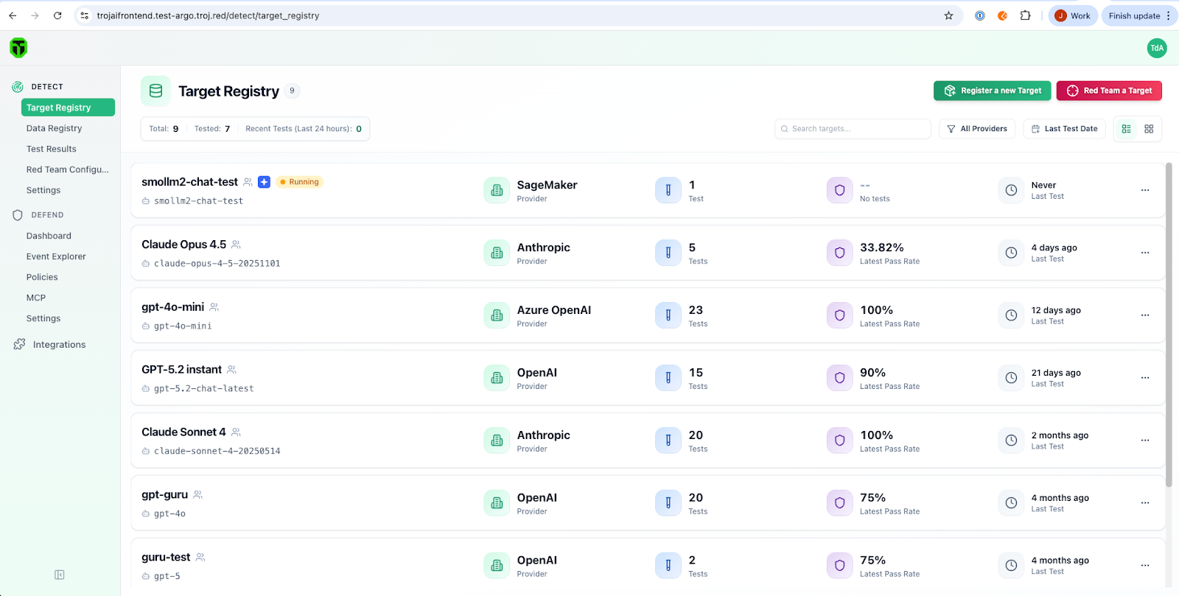Click the shared users icon beside GPT-5.2 instant
The height and width of the screenshot is (596, 1179).
[x=231, y=370]
